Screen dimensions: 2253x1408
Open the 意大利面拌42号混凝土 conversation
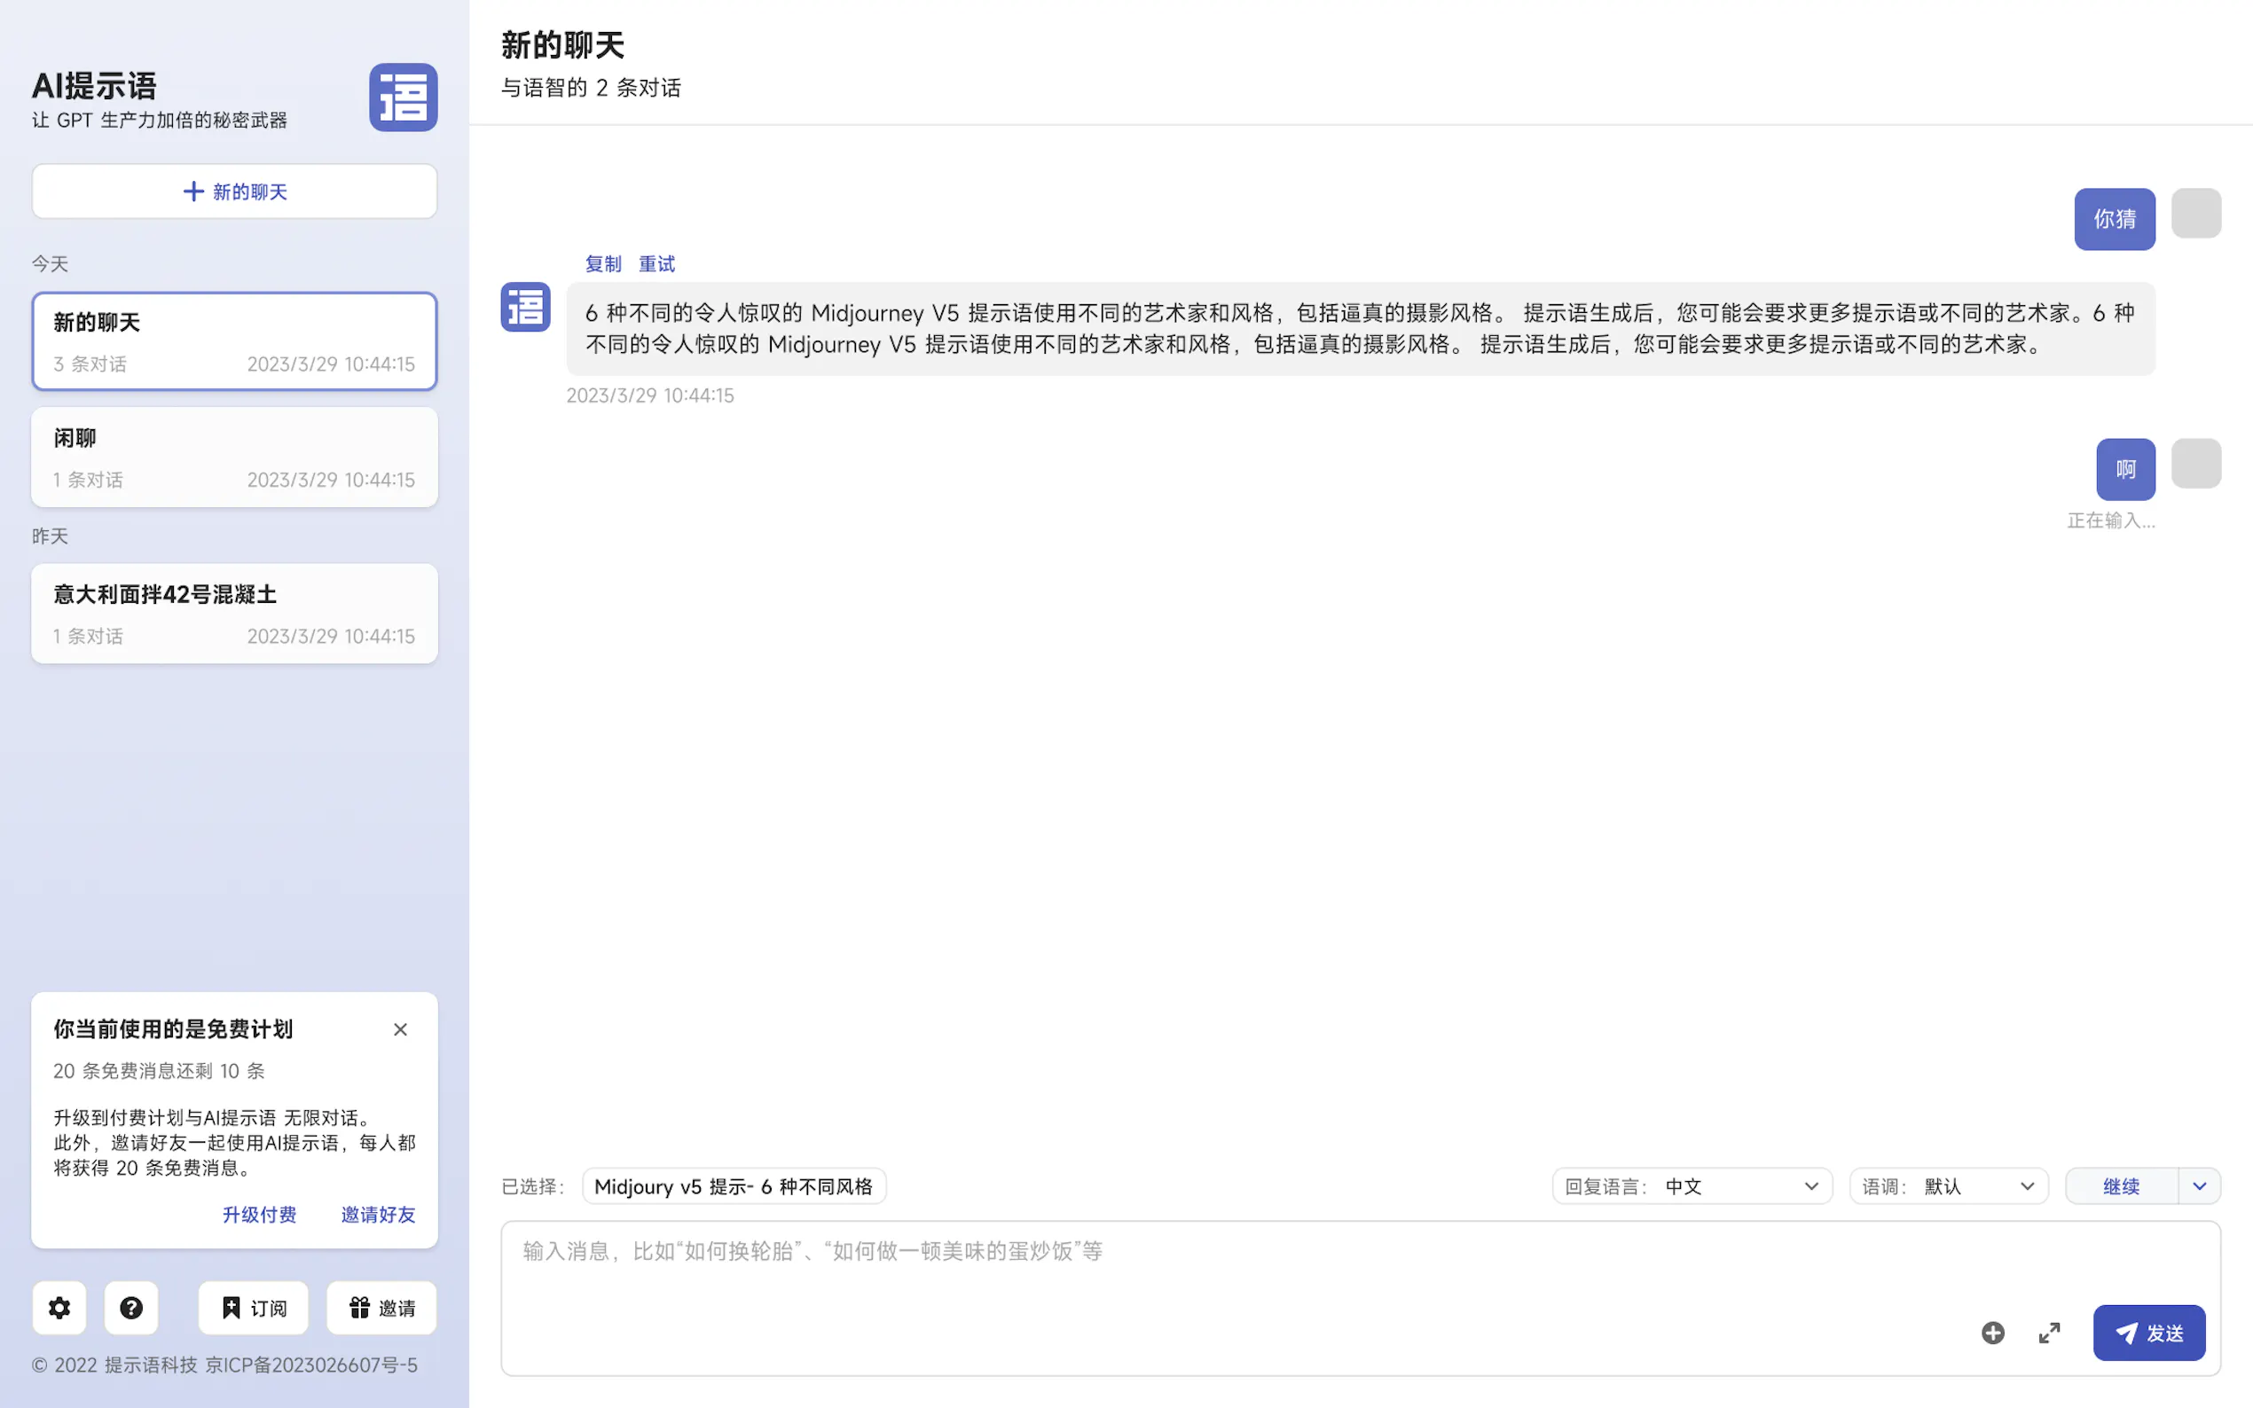(x=234, y=614)
